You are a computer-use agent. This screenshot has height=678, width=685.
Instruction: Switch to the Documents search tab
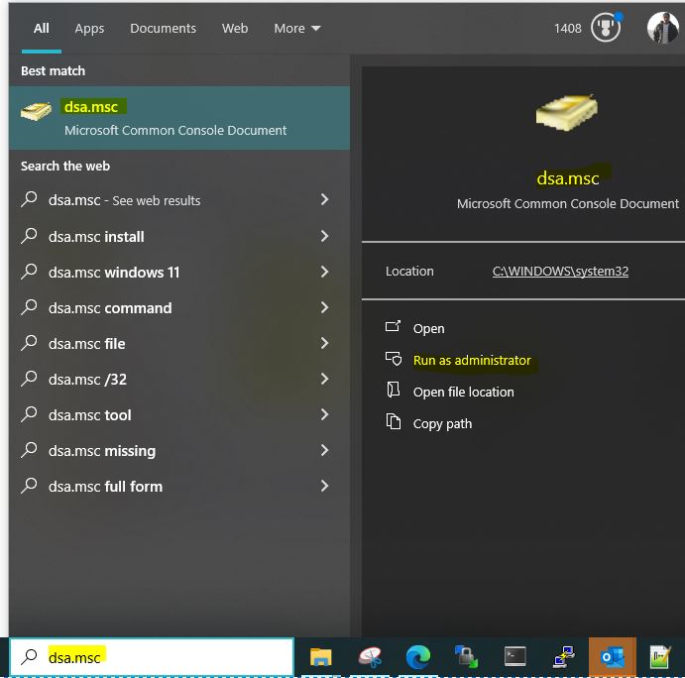point(163,29)
